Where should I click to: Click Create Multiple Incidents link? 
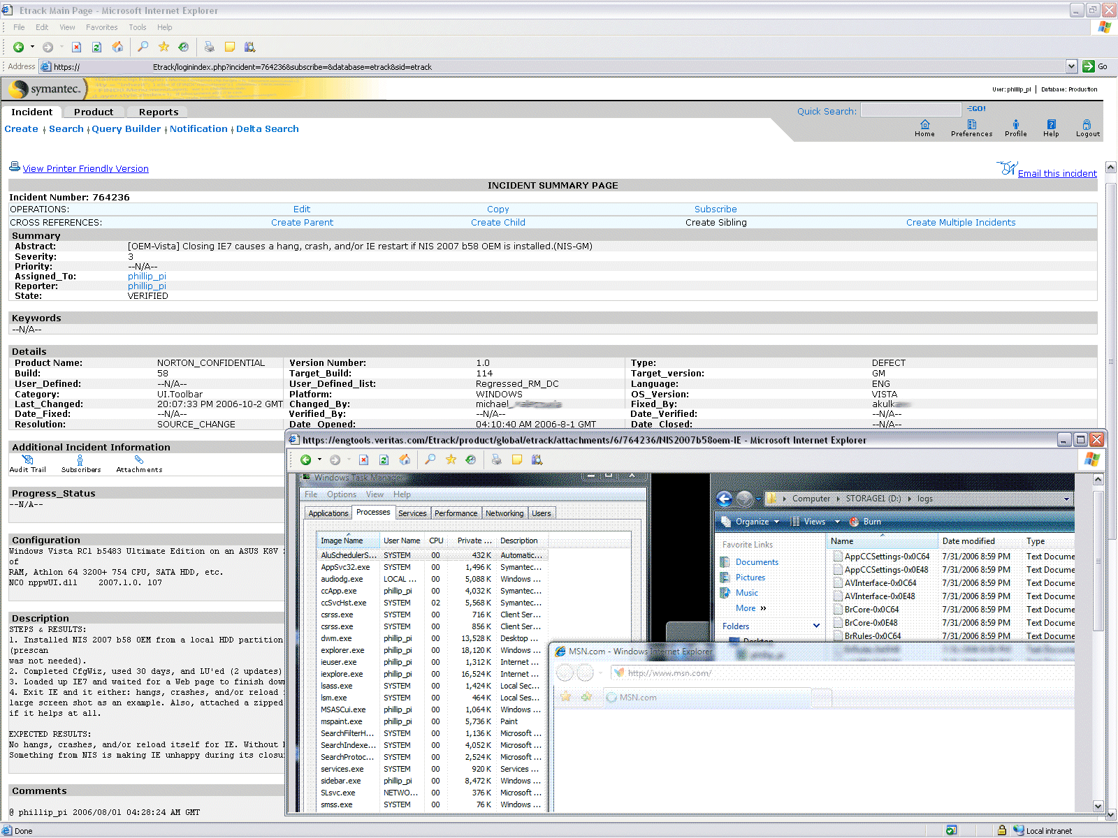[x=961, y=222]
